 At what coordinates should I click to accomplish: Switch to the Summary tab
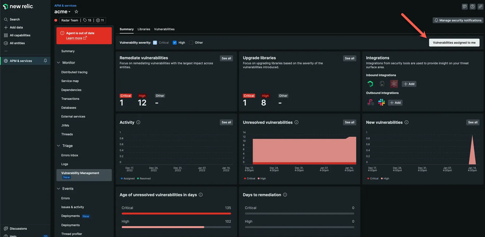click(127, 29)
